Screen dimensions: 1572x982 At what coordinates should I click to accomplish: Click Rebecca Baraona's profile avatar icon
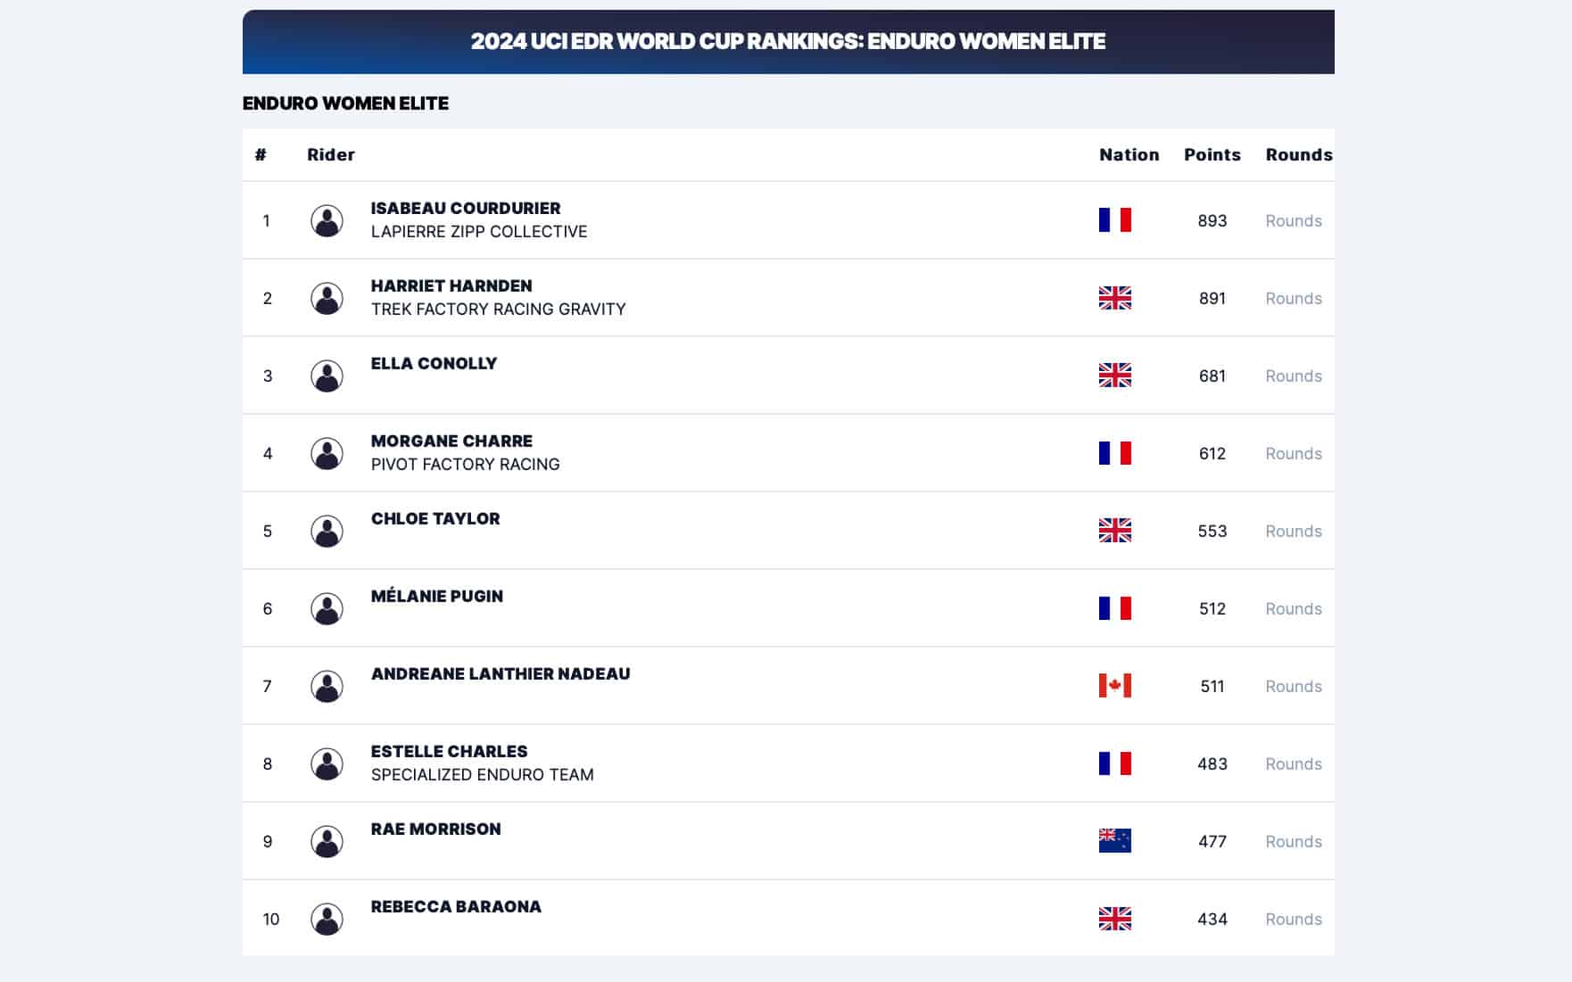click(327, 919)
